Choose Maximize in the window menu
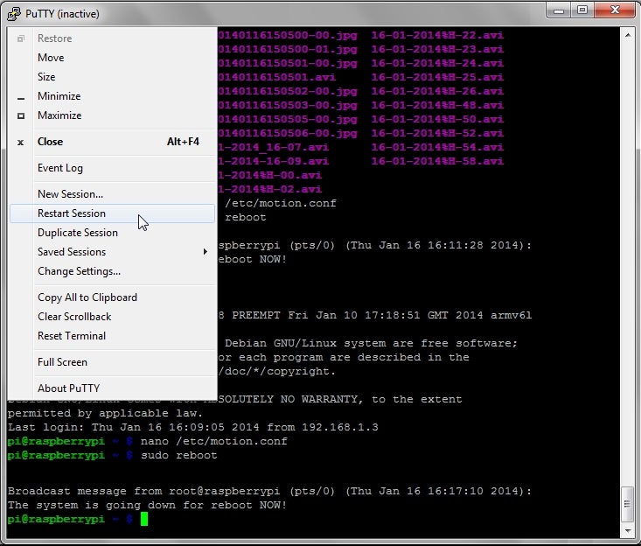 113,115
